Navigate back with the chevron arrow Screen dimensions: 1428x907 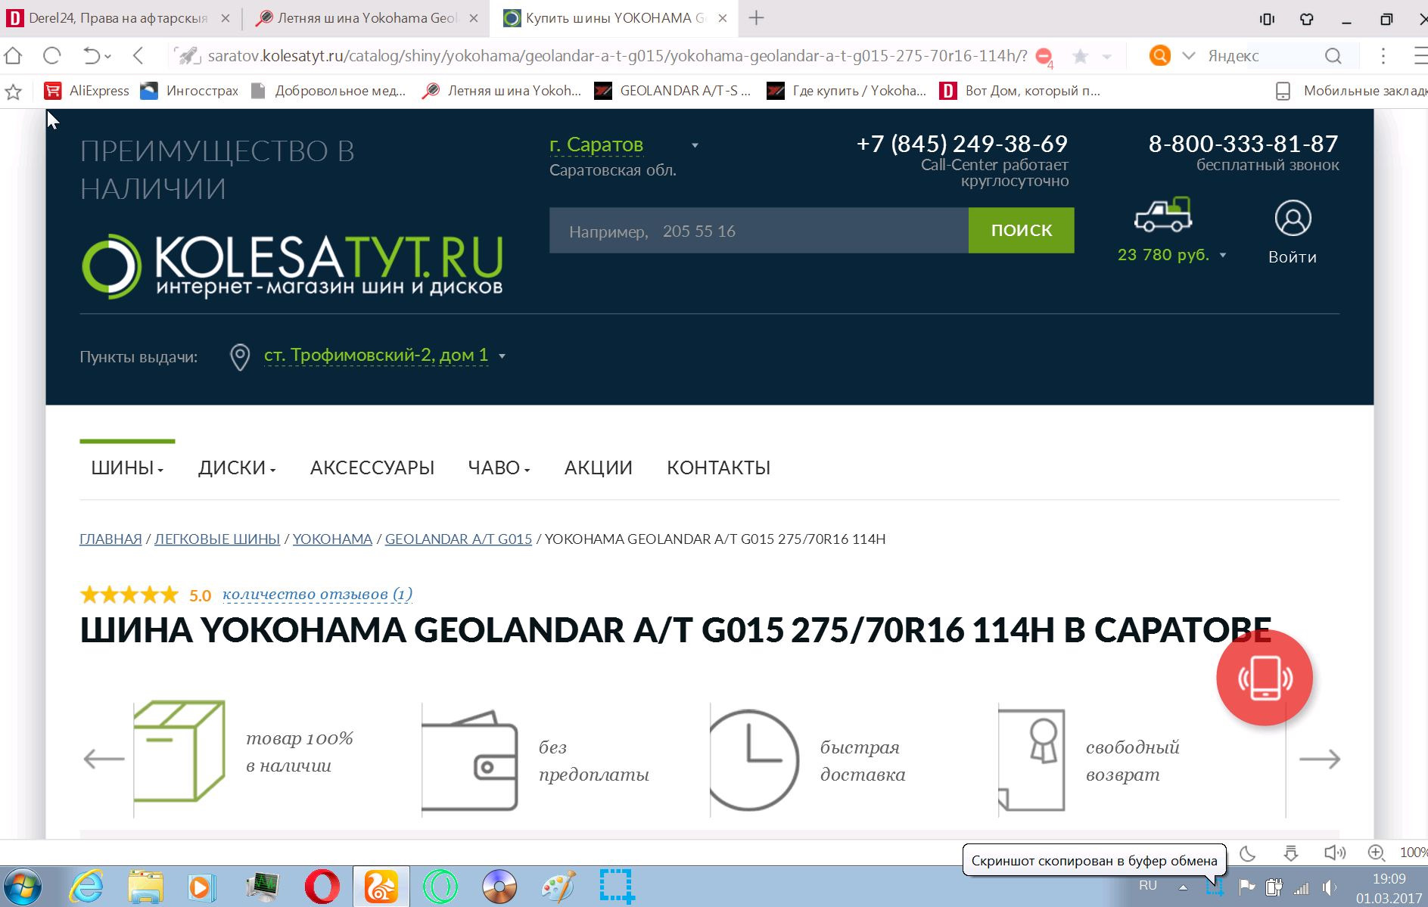(138, 56)
